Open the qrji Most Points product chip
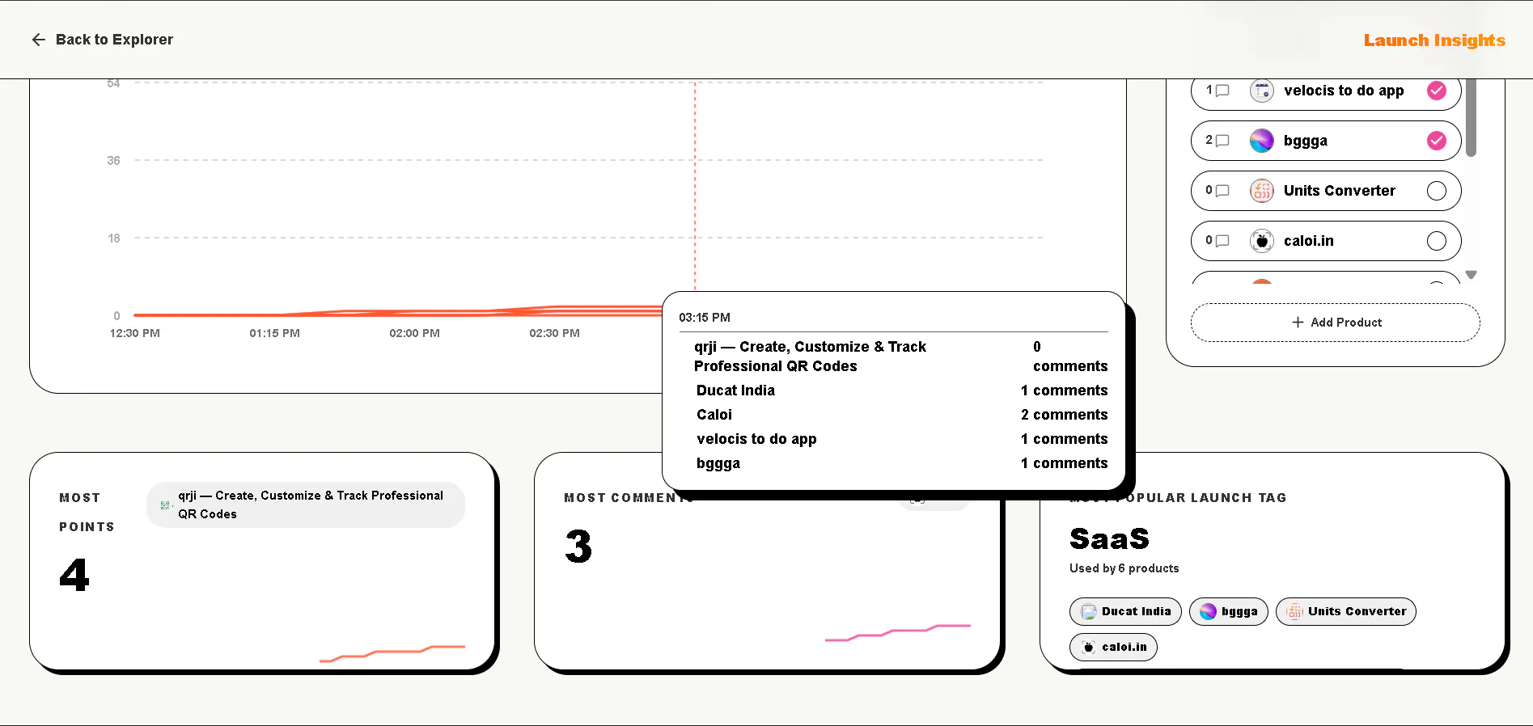The height and width of the screenshot is (726, 1533). point(306,505)
